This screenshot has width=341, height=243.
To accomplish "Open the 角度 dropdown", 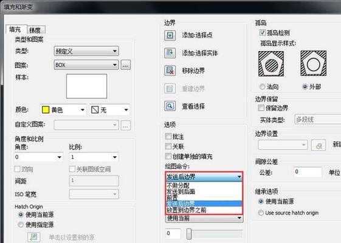I will (38, 157).
